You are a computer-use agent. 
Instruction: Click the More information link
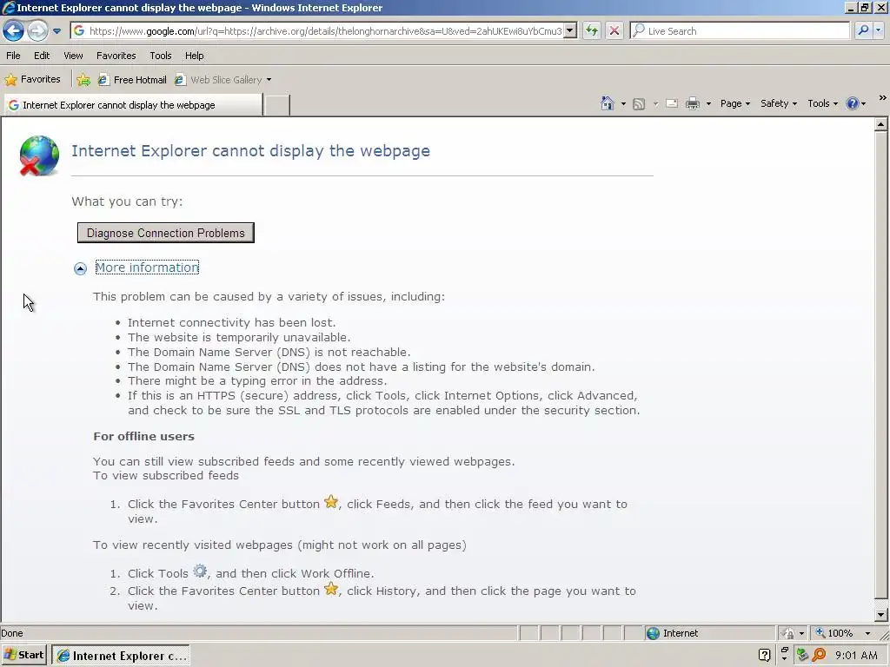[x=147, y=267]
